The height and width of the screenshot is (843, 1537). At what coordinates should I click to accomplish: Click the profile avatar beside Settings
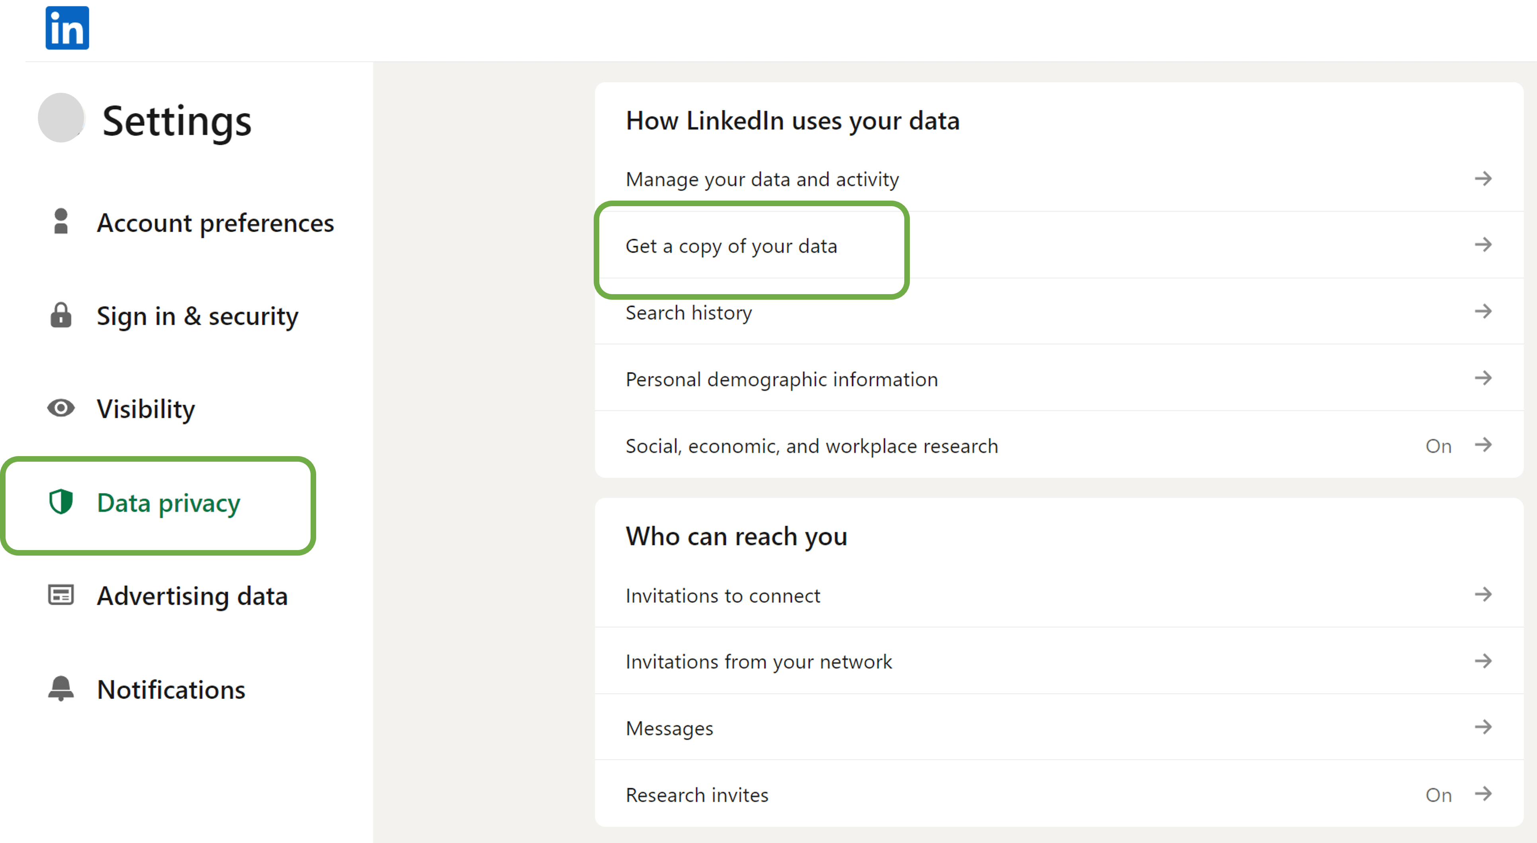[61, 117]
